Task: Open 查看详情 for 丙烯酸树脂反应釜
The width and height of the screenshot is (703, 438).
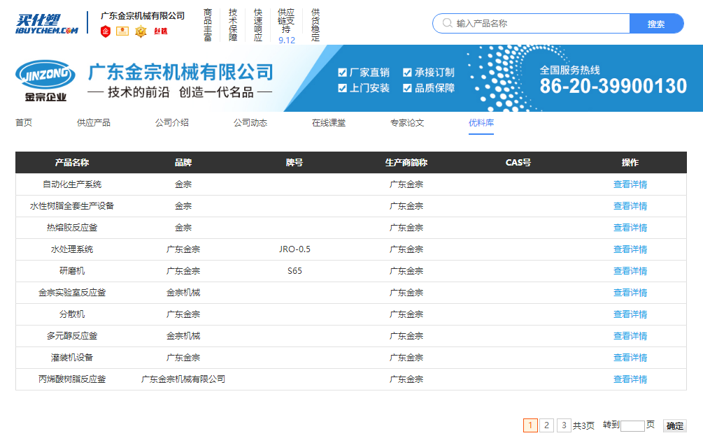Action: click(630, 379)
